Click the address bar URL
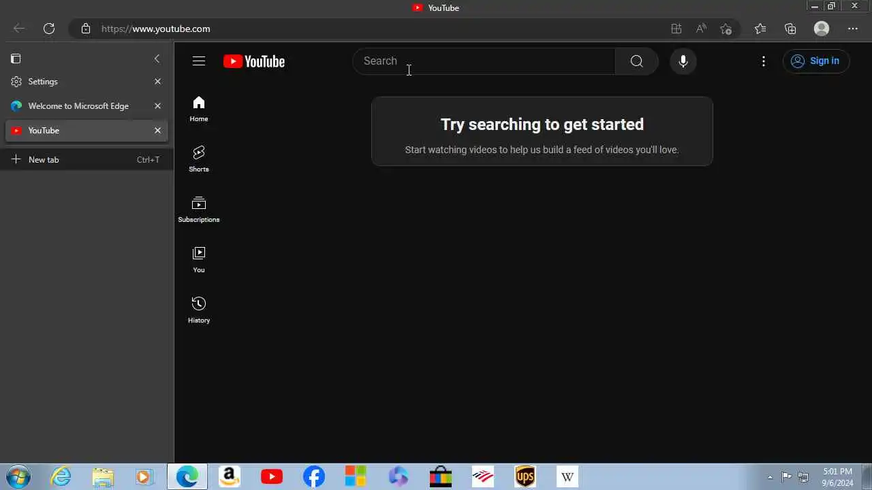 (156, 29)
